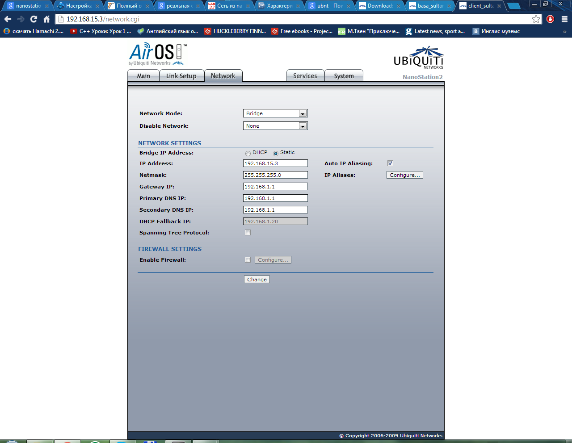Select the Static radio button
This screenshot has height=443, width=572.
tap(276, 153)
